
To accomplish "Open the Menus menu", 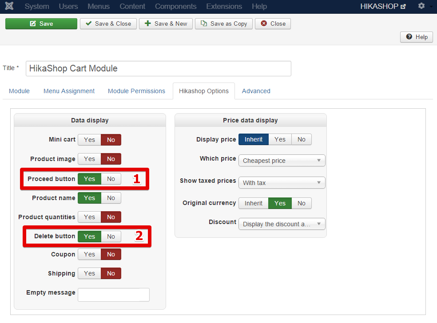I will coord(99,6).
